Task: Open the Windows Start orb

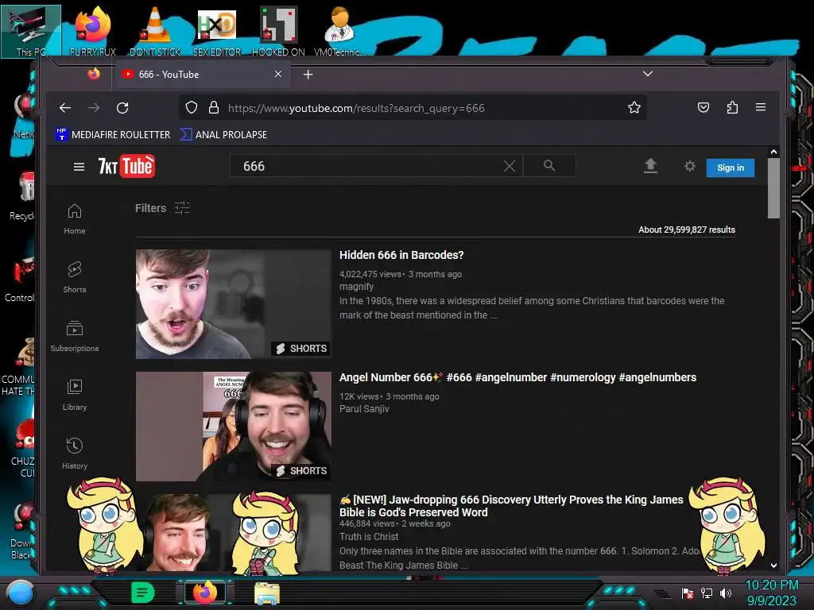Action: pos(20,593)
